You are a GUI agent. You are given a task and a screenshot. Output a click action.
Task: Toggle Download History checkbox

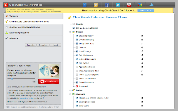[77, 40]
